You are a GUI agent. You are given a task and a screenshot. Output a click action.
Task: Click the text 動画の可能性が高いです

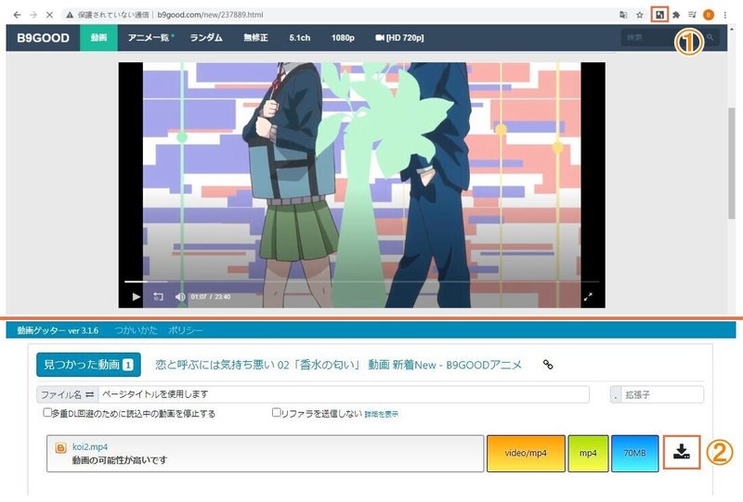[120, 460]
